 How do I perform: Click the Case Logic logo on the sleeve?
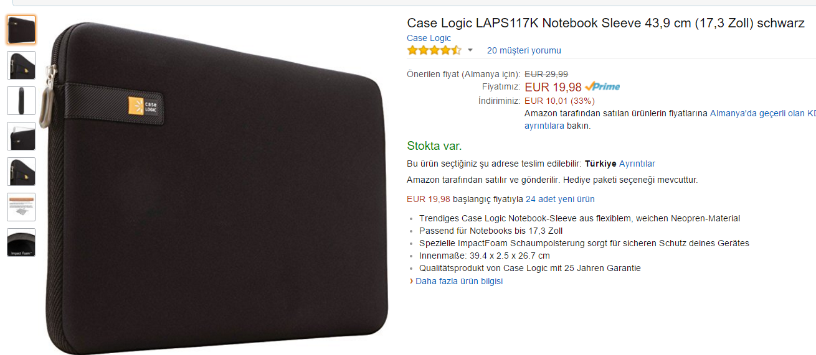(x=145, y=106)
